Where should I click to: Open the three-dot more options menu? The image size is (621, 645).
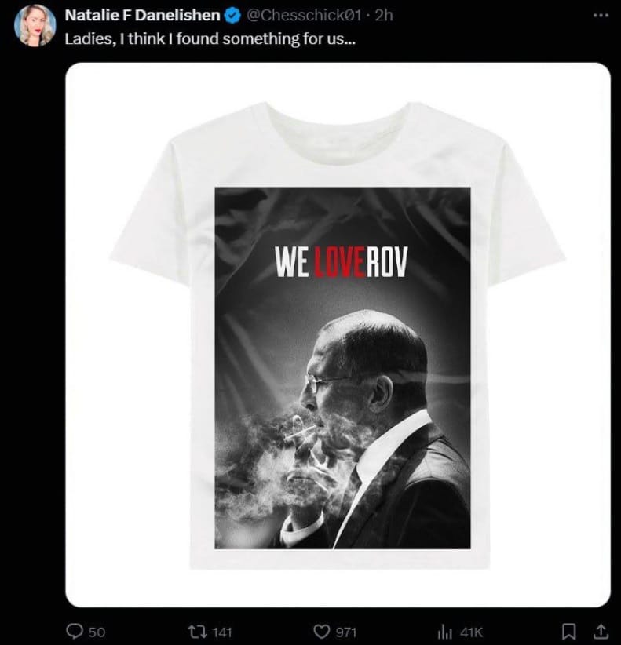pos(601,16)
